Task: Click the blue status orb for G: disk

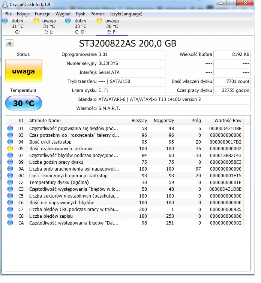Action: pyautogui.click(x=5, y=21)
